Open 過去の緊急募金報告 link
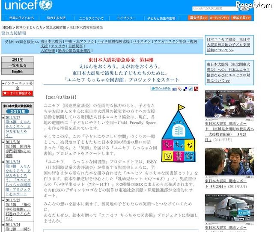274x232 pixels. [74, 51]
